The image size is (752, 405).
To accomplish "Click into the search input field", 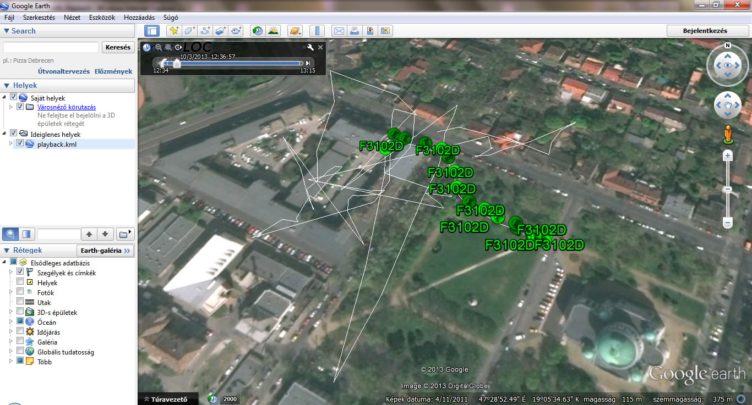I will (x=51, y=47).
